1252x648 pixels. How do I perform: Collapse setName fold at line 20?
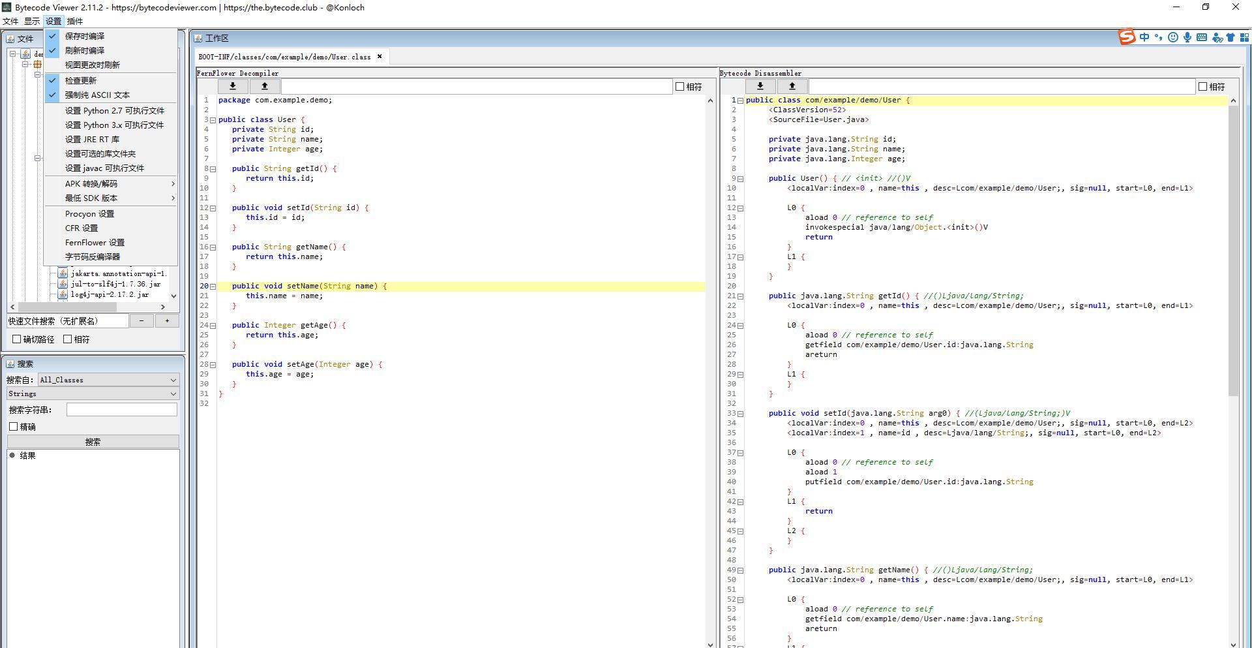click(x=213, y=286)
